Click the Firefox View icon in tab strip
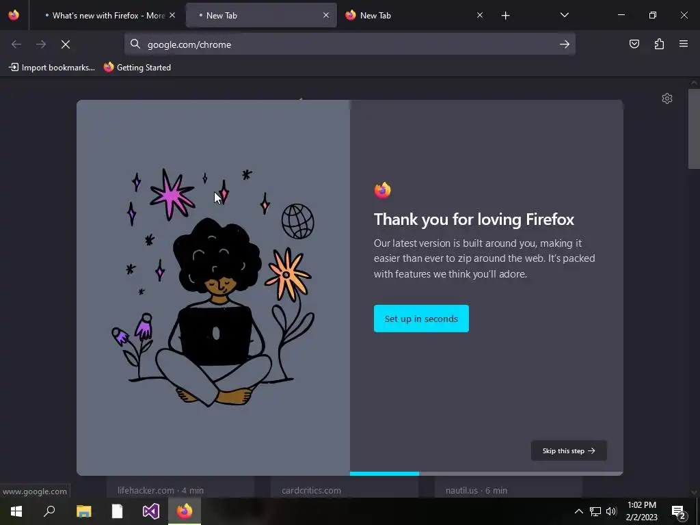Screen dimensions: 700x525 pos(14,15)
